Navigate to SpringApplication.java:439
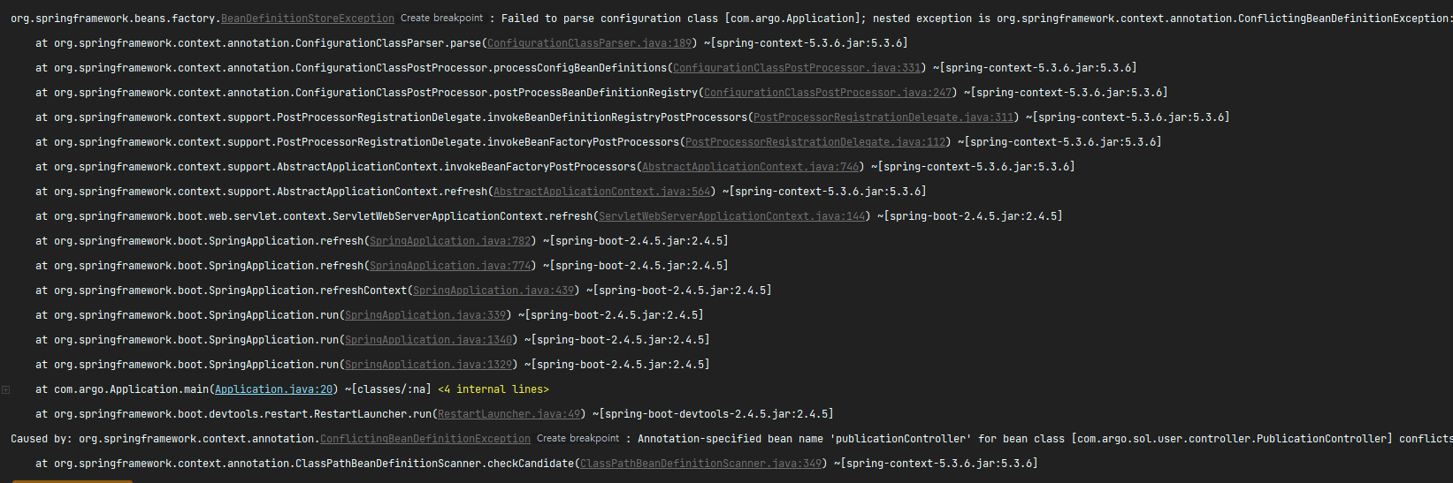The width and height of the screenshot is (1453, 483). coord(493,291)
